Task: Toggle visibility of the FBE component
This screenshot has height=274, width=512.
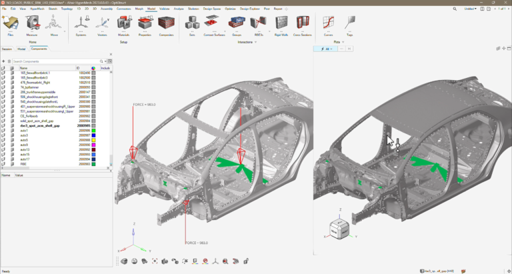Action: click(3, 164)
